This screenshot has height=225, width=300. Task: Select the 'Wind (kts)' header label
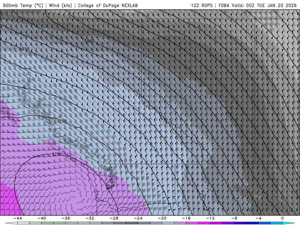pos(60,5)
